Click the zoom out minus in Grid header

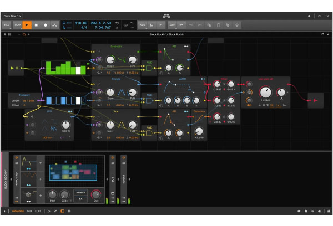pos(19,34)
